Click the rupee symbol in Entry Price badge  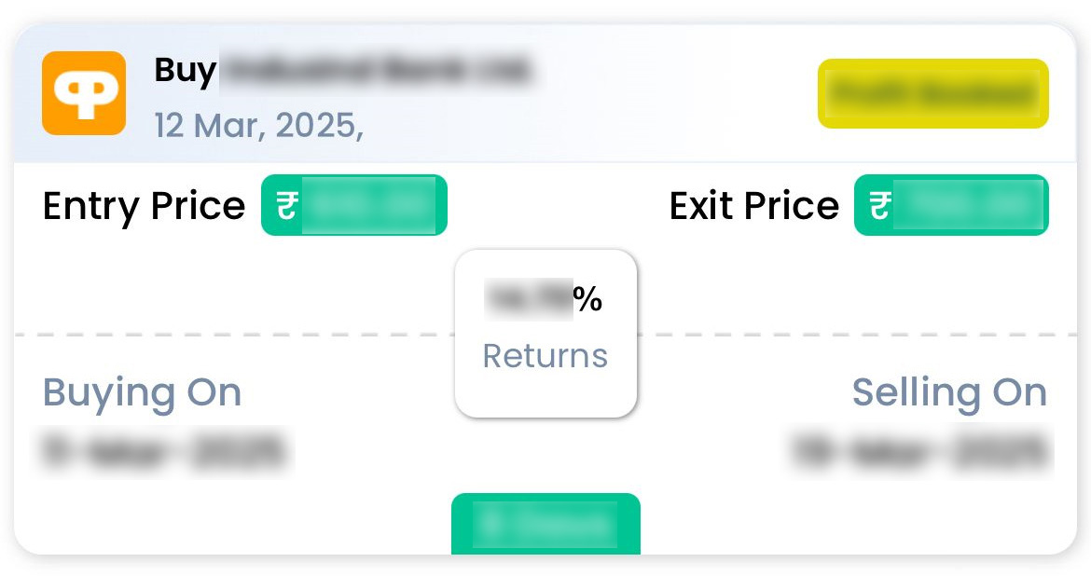point(286,205)
